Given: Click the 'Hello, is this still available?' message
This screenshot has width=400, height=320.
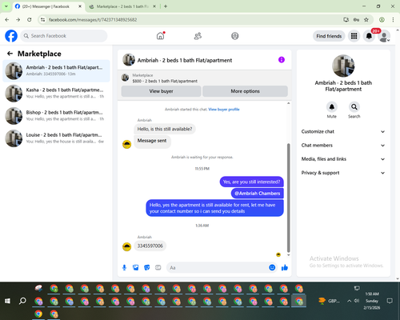Looking at the screenshot, I should tap(165, 129).
